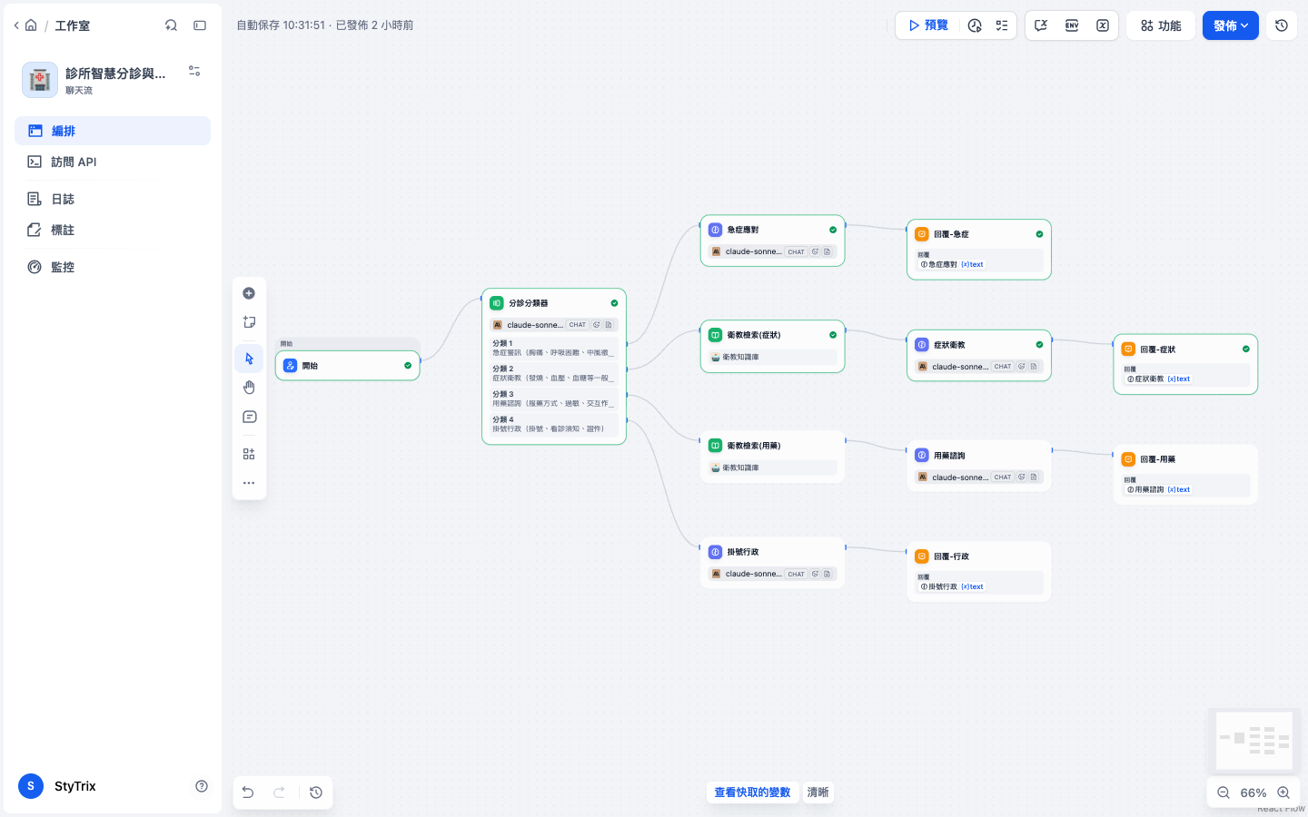Click the 預覽 preview button

point(928,25)
